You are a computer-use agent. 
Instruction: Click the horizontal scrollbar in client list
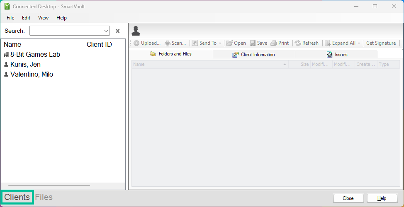click(49, 185)
